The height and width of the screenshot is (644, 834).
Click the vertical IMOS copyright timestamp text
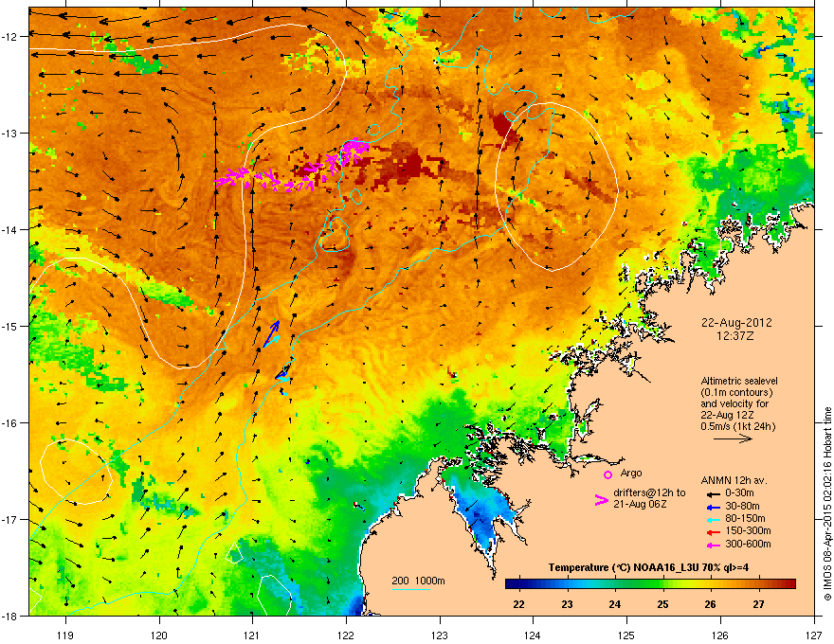827,505
